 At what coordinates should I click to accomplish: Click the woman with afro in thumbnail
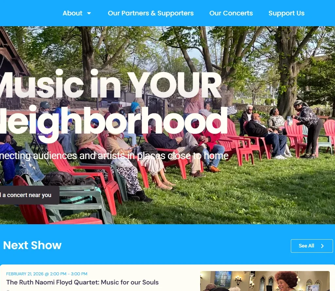click(x=286, y=282)
